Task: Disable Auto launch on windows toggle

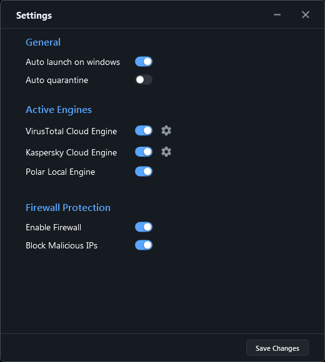Action: (x=144, y=62)
